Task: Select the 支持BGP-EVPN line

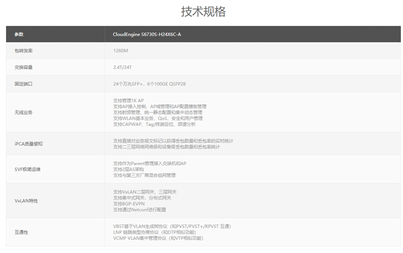Action: click(x=129, y=204)
